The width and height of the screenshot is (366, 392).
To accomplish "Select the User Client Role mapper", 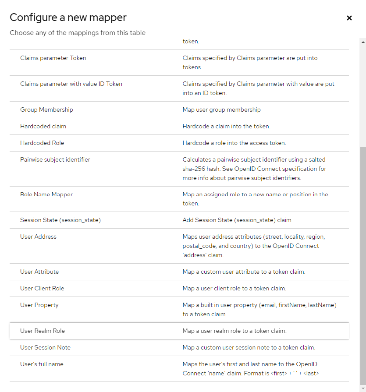I will (42, 289).
